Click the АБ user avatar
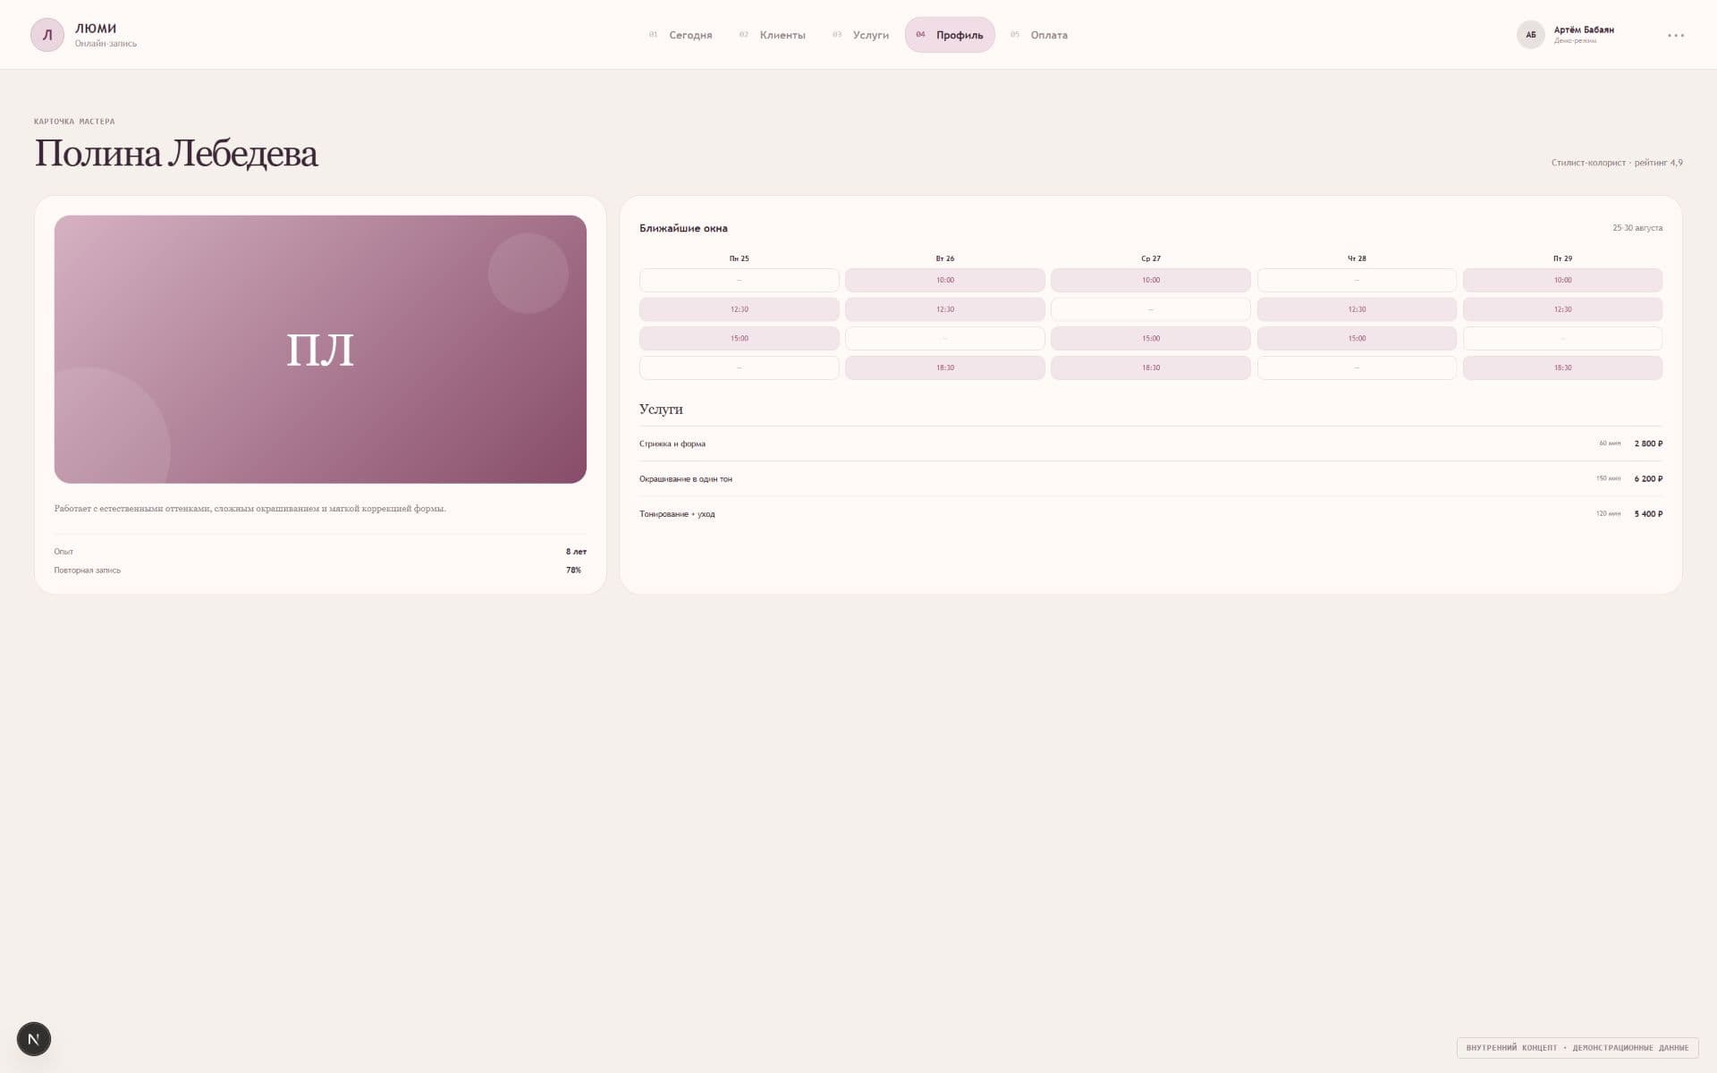The height and width of the screenshot is (1073, 1717). tap(1530, 35)
